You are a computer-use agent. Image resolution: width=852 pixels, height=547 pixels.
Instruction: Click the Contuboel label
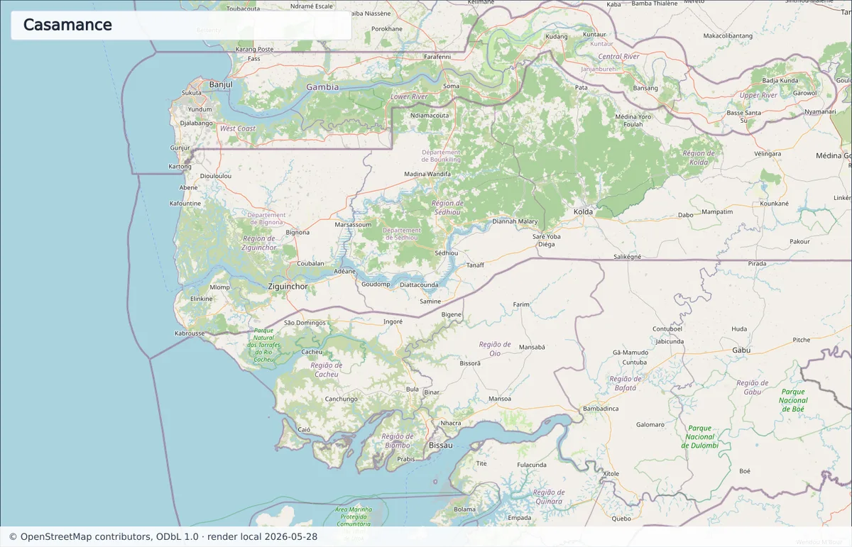pos(667,329)
